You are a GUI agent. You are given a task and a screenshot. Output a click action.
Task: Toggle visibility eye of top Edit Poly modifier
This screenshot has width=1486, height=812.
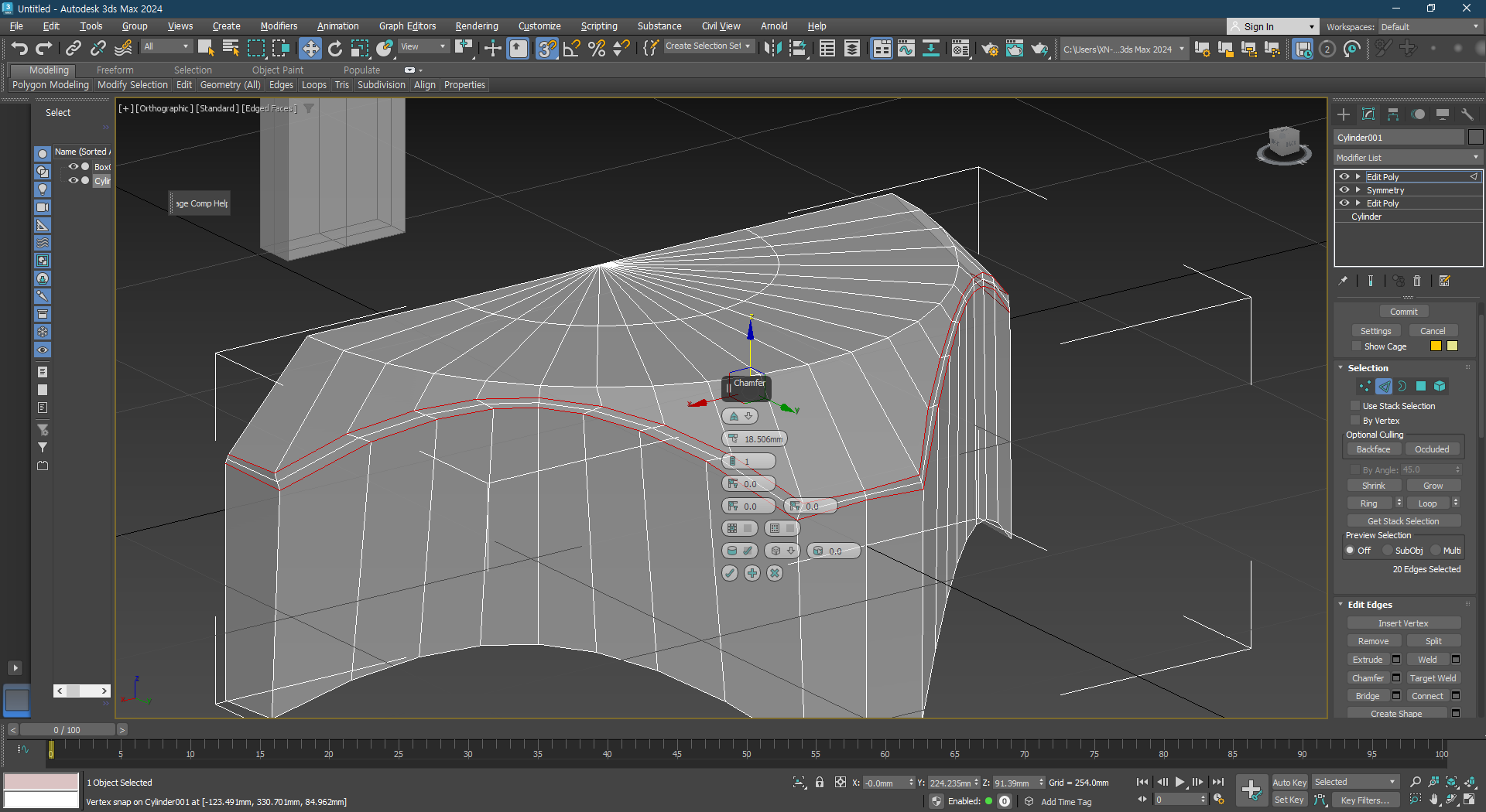1344,177
